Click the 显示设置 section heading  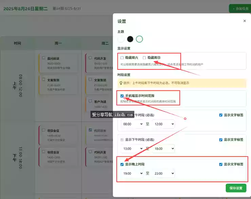point(124,48)
